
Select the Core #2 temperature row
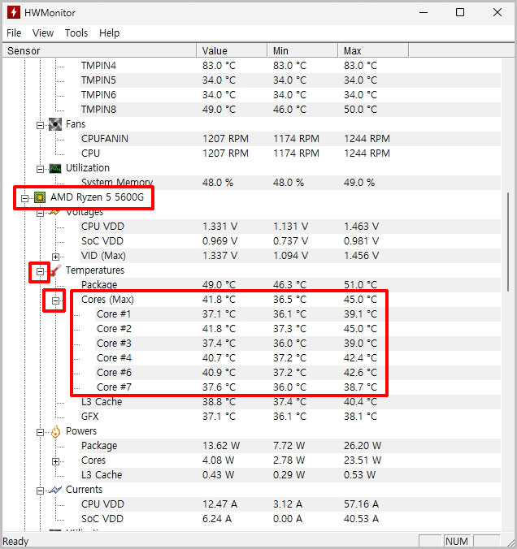pos(298,329)
